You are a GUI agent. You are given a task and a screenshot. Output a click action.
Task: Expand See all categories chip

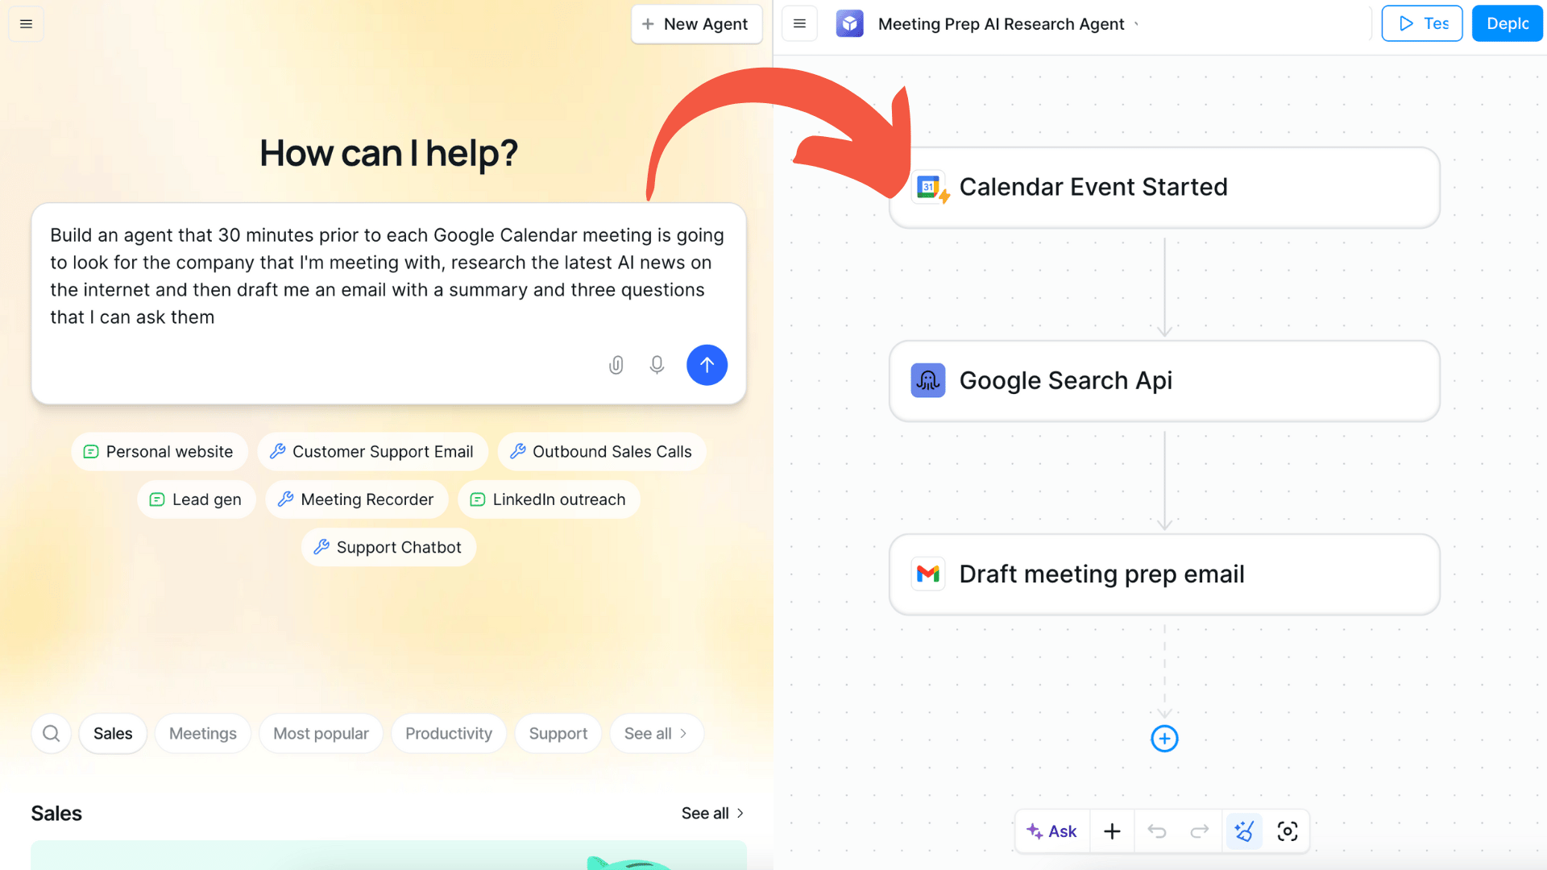656,733
